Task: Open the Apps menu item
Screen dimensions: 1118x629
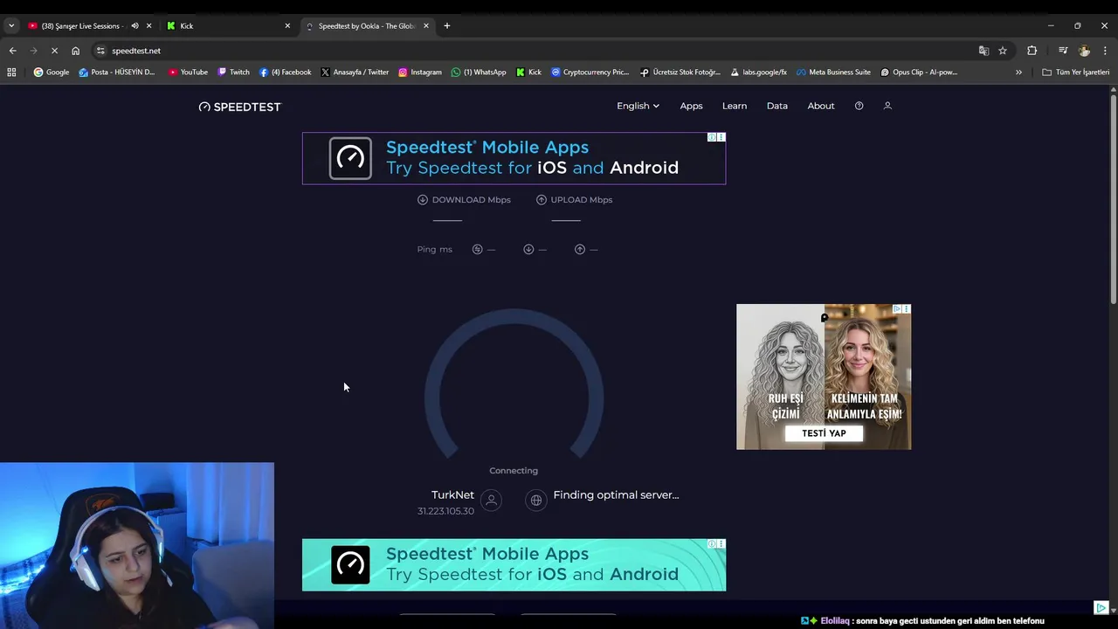Action: click(691, 106)
